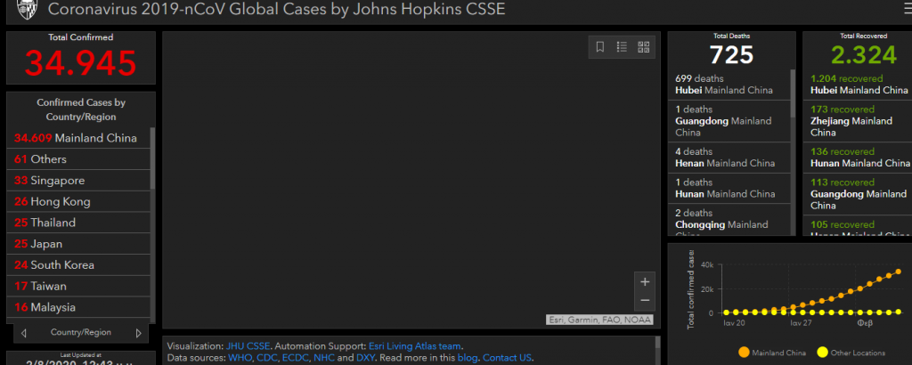Go to previous Country/Region list tab
Image resolution: width=912 pixels, height=365 pixels.
[x=23, y=333]
